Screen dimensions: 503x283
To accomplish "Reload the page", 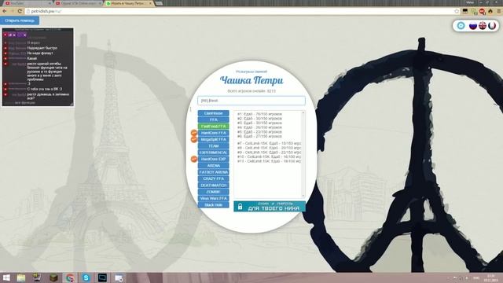I will pyautogui.click(x=20, y=11).
